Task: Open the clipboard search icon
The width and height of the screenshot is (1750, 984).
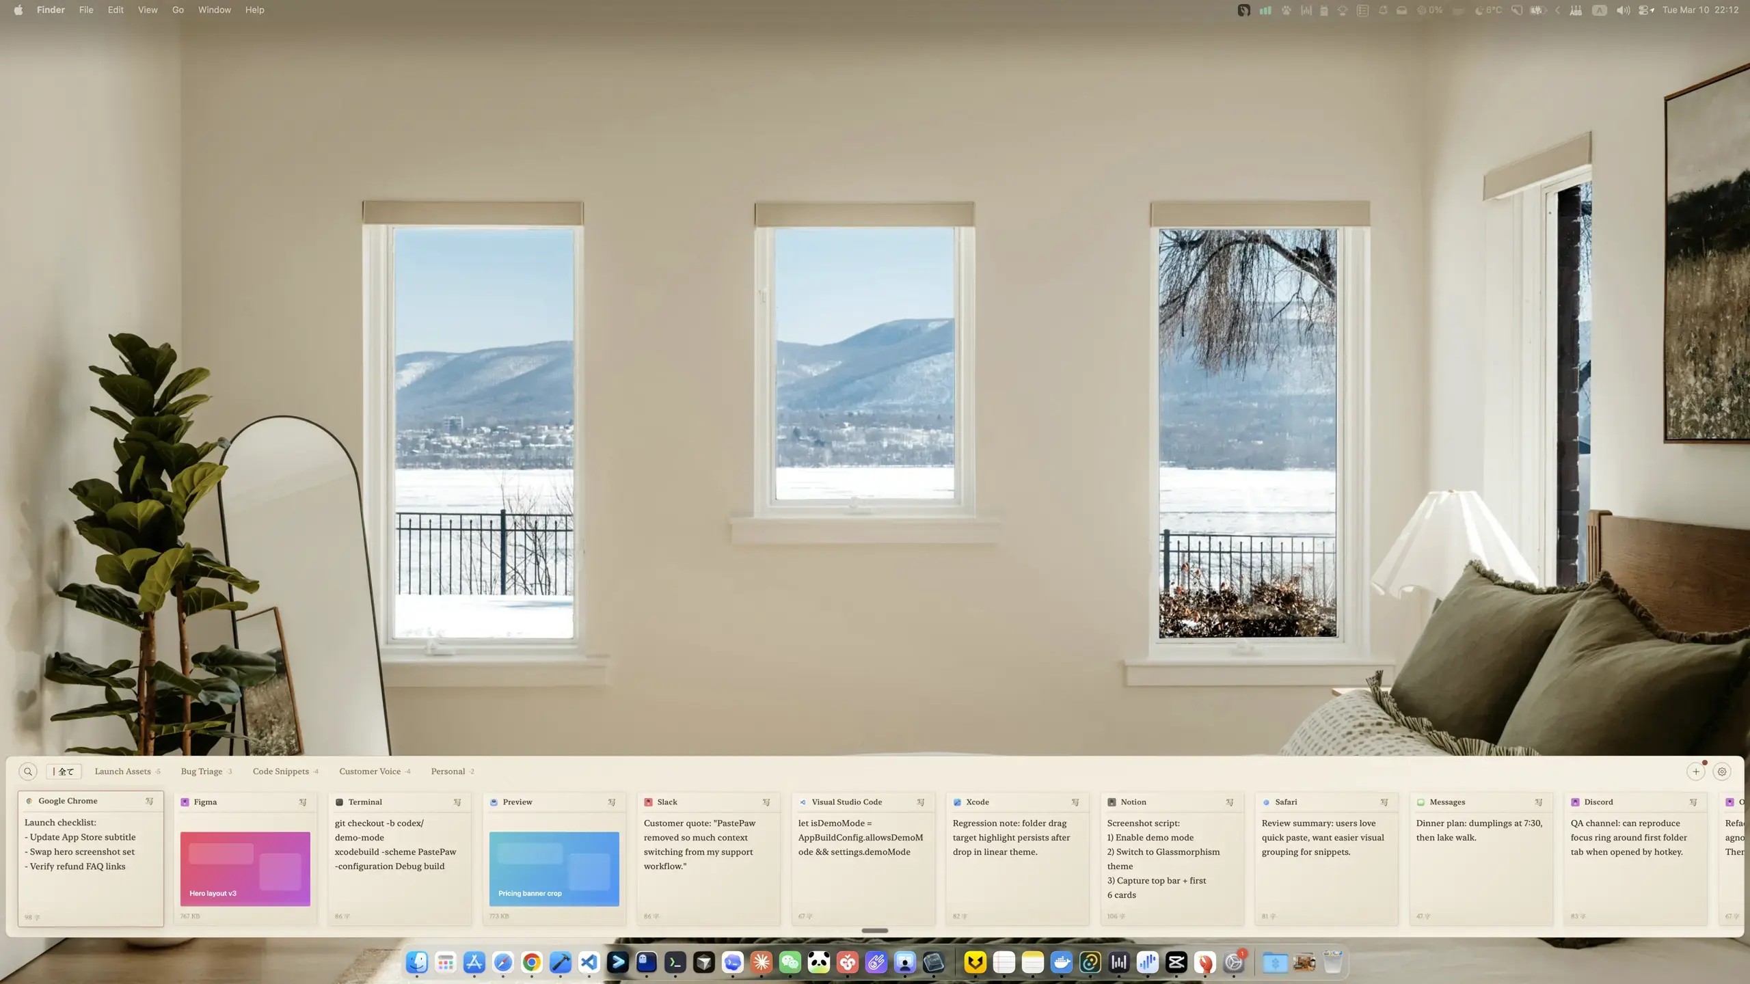Action: tap(28, 771)
